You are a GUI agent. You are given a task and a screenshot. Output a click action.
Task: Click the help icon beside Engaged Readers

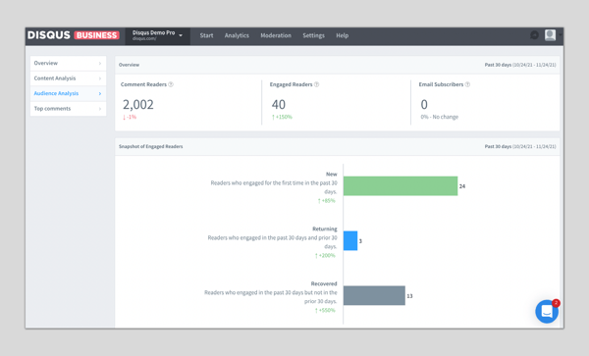tap(316, 84)
